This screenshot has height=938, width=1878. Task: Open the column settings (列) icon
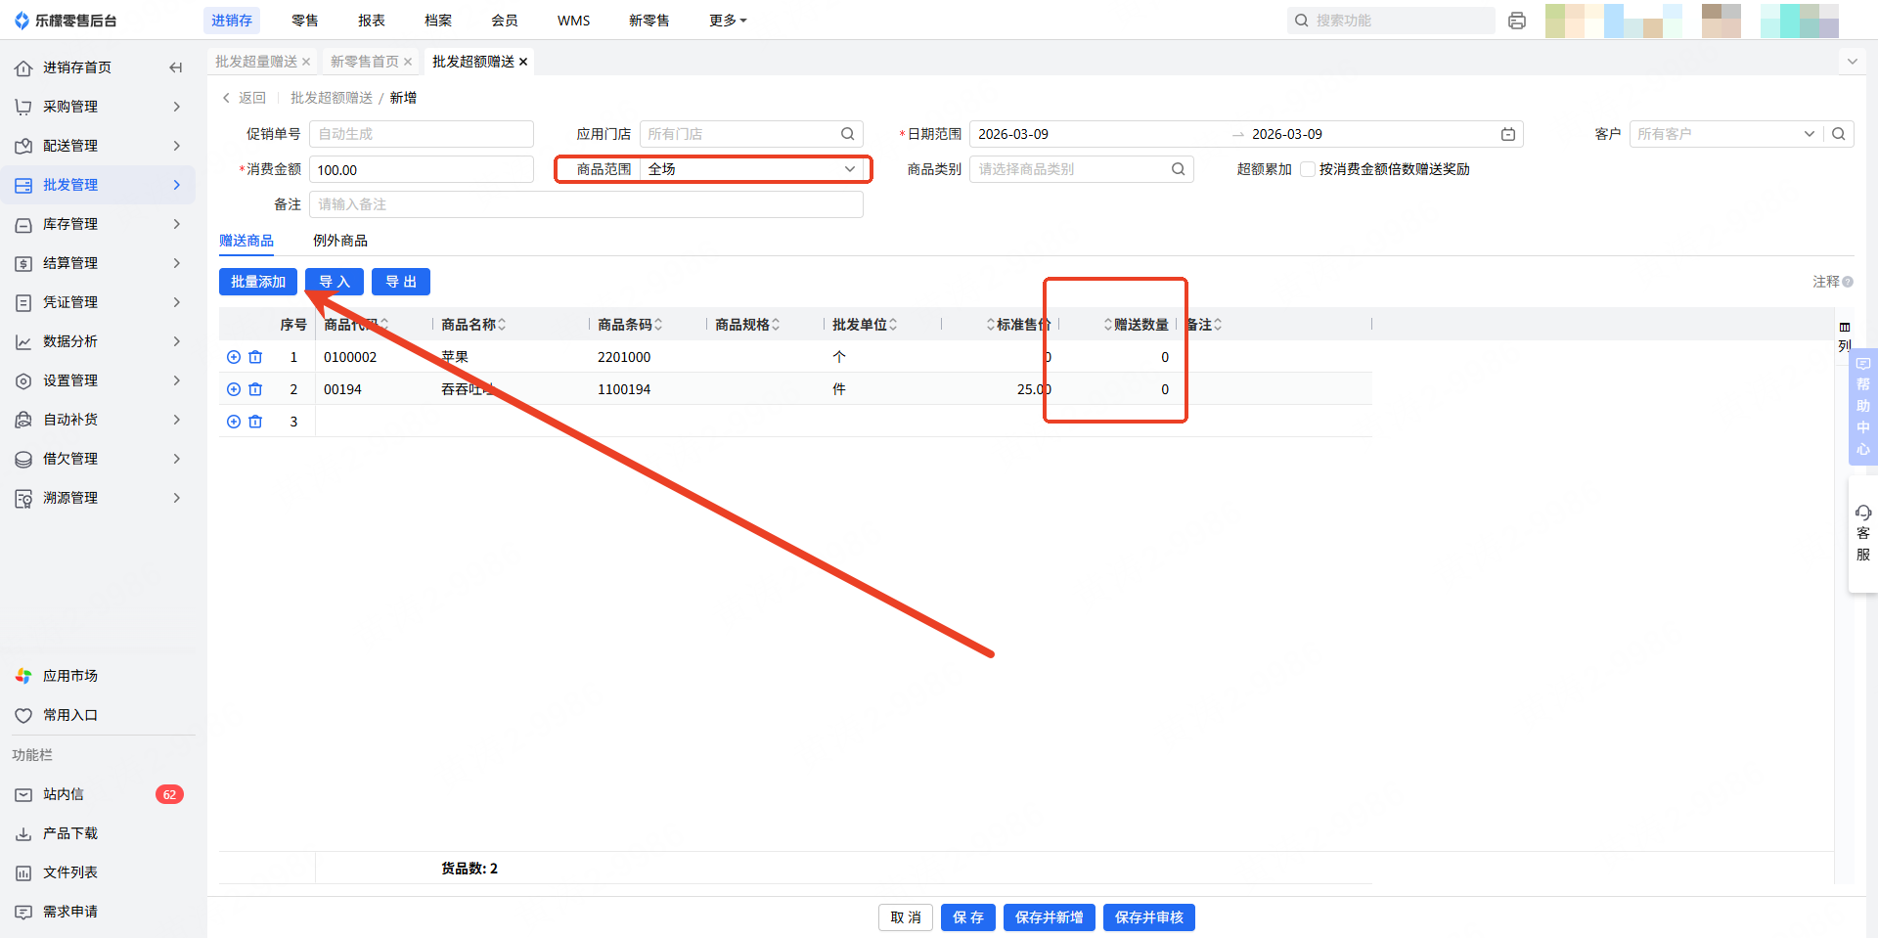click(x=1845, y=335)
